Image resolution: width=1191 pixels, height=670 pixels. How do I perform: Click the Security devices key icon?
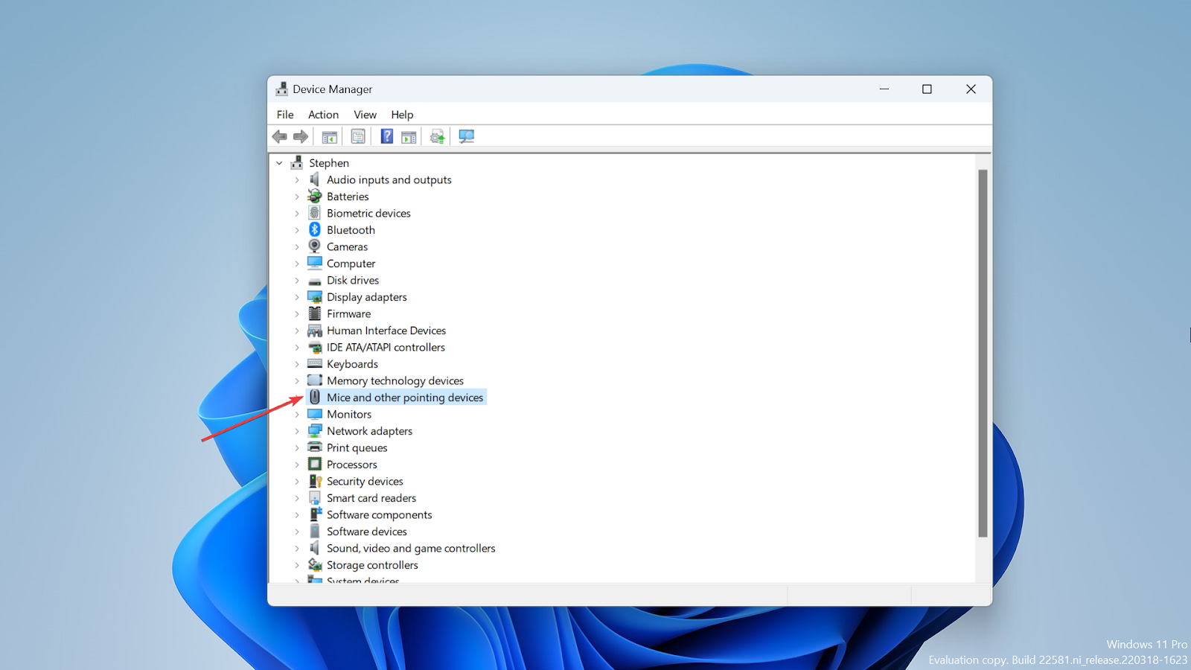coord(315,481)
